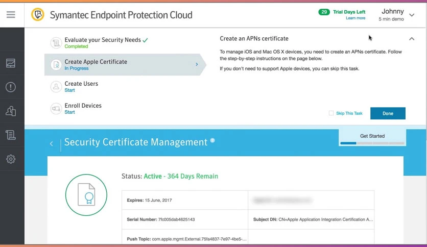Click the Trial Days Left label

(349, 12)
